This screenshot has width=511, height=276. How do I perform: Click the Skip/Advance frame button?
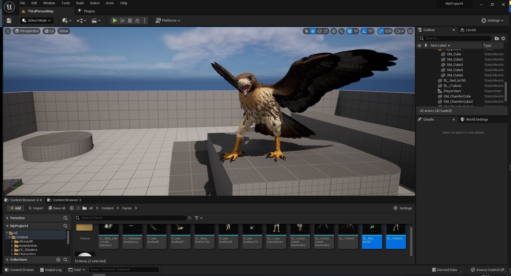[122, 21]
